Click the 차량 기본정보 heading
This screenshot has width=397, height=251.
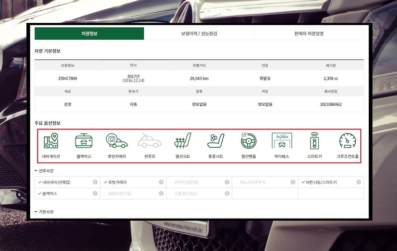click(47, 51)
